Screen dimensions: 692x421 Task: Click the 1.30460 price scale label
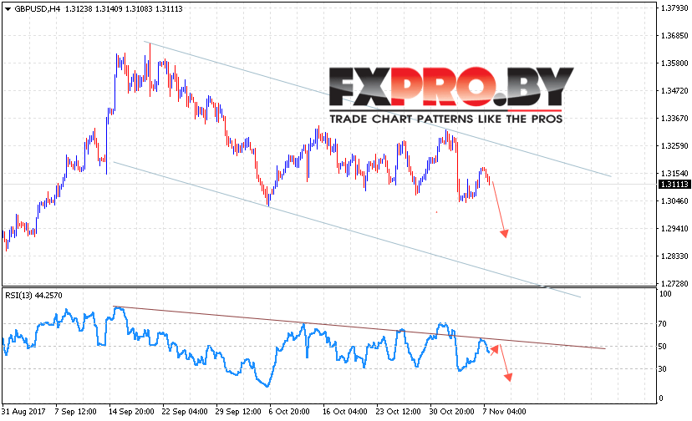[x=674, y=200]
